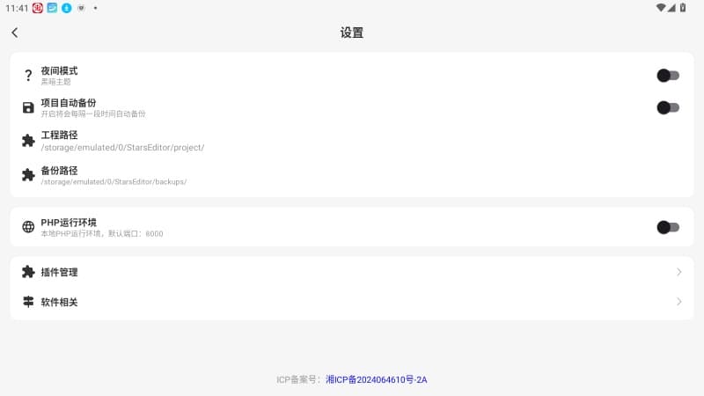Toggle the PHP运行环境 switch

click(x=668, y=227)
